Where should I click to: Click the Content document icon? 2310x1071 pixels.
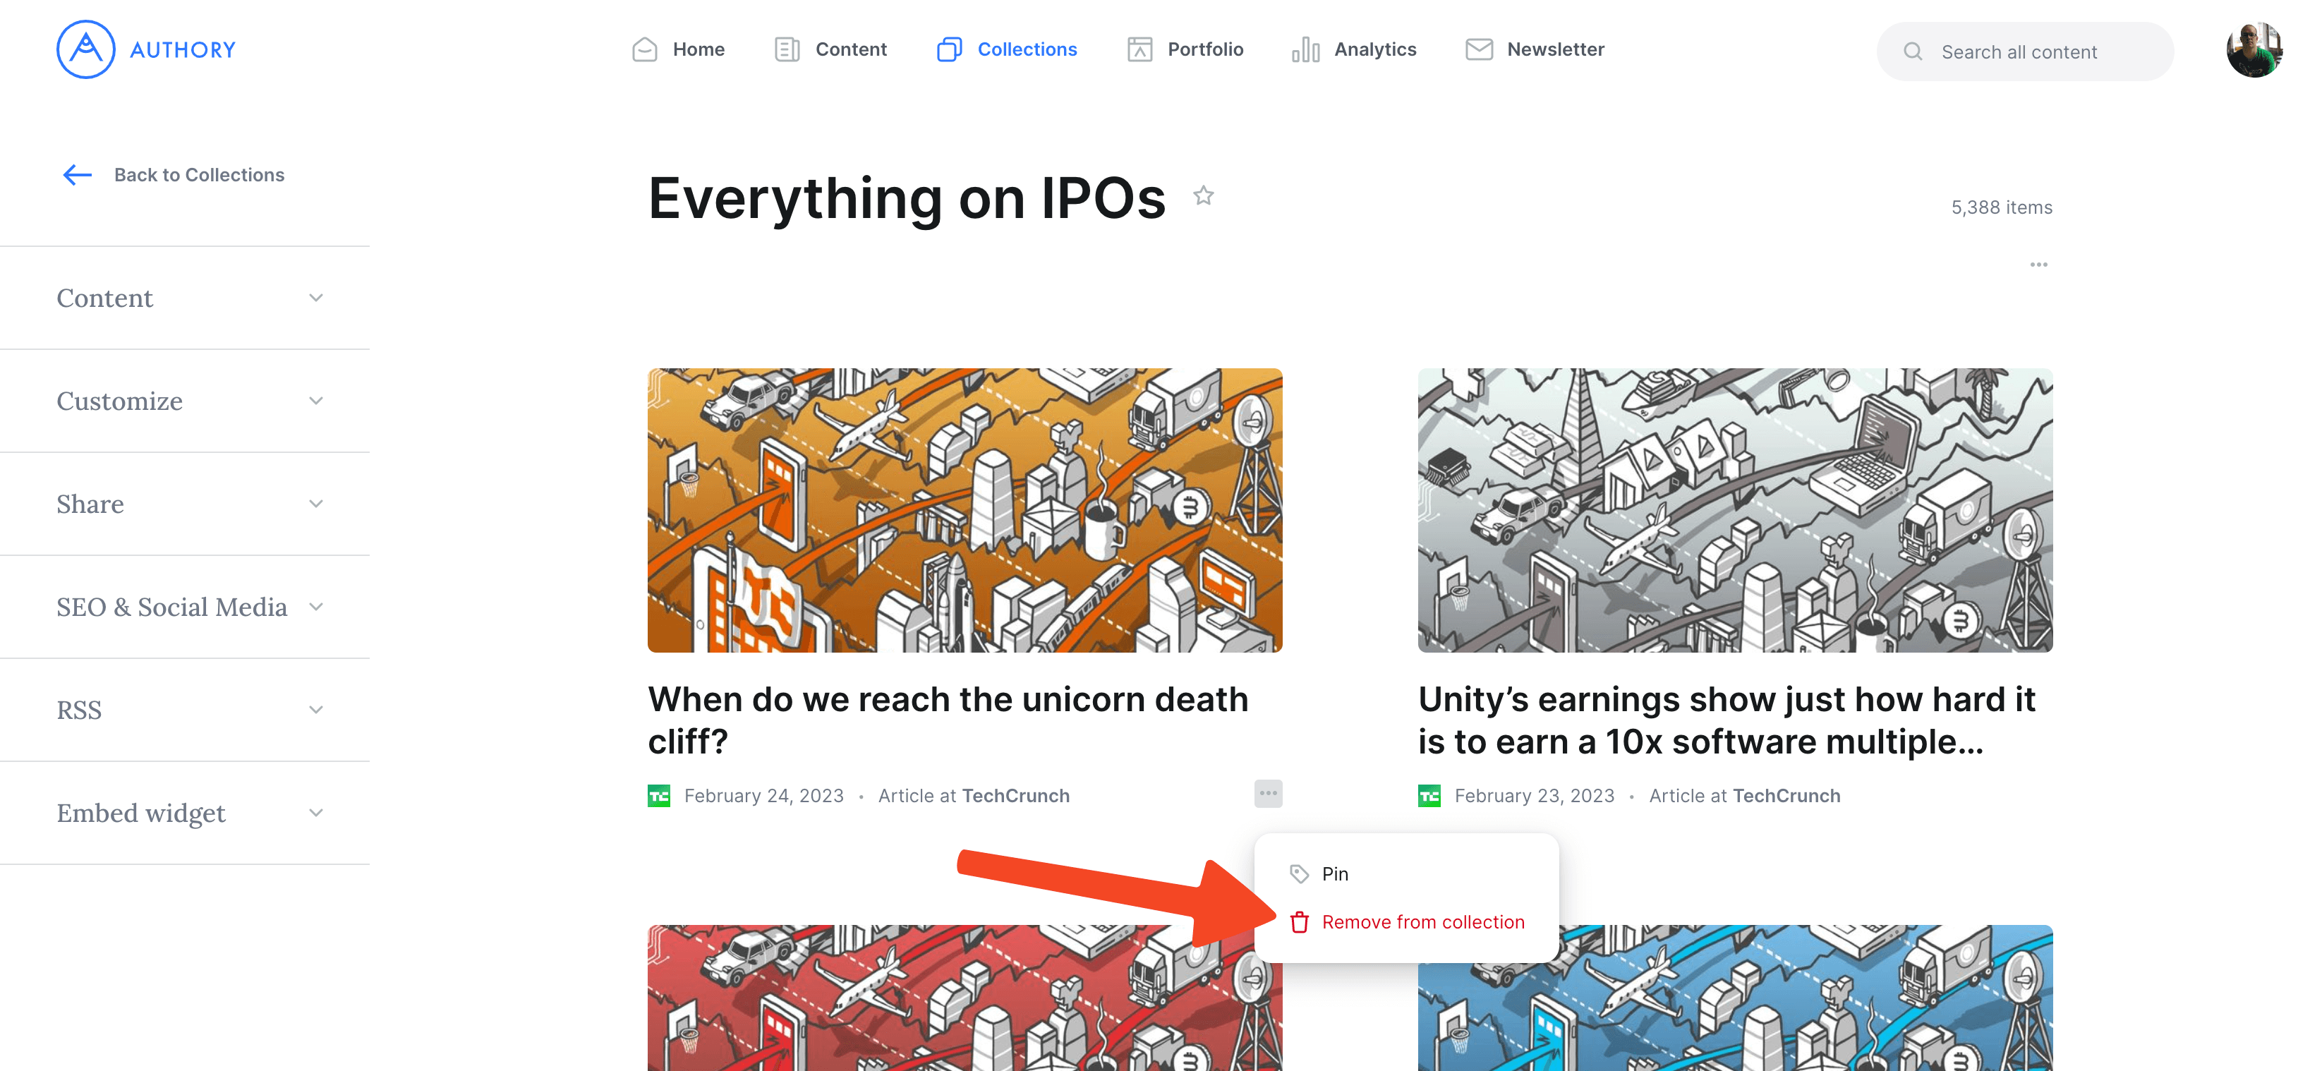pyautogui.click(x=787, y=49)
